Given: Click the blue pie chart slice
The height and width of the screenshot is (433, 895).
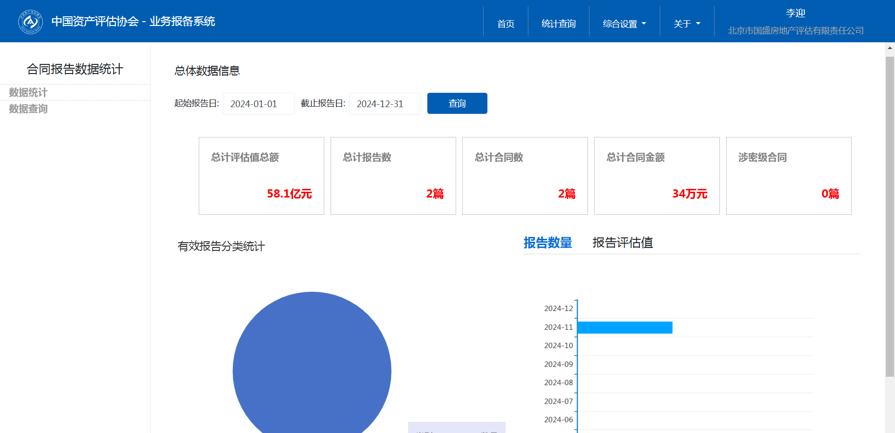Looking at the screenshot, I should point(312,365).
